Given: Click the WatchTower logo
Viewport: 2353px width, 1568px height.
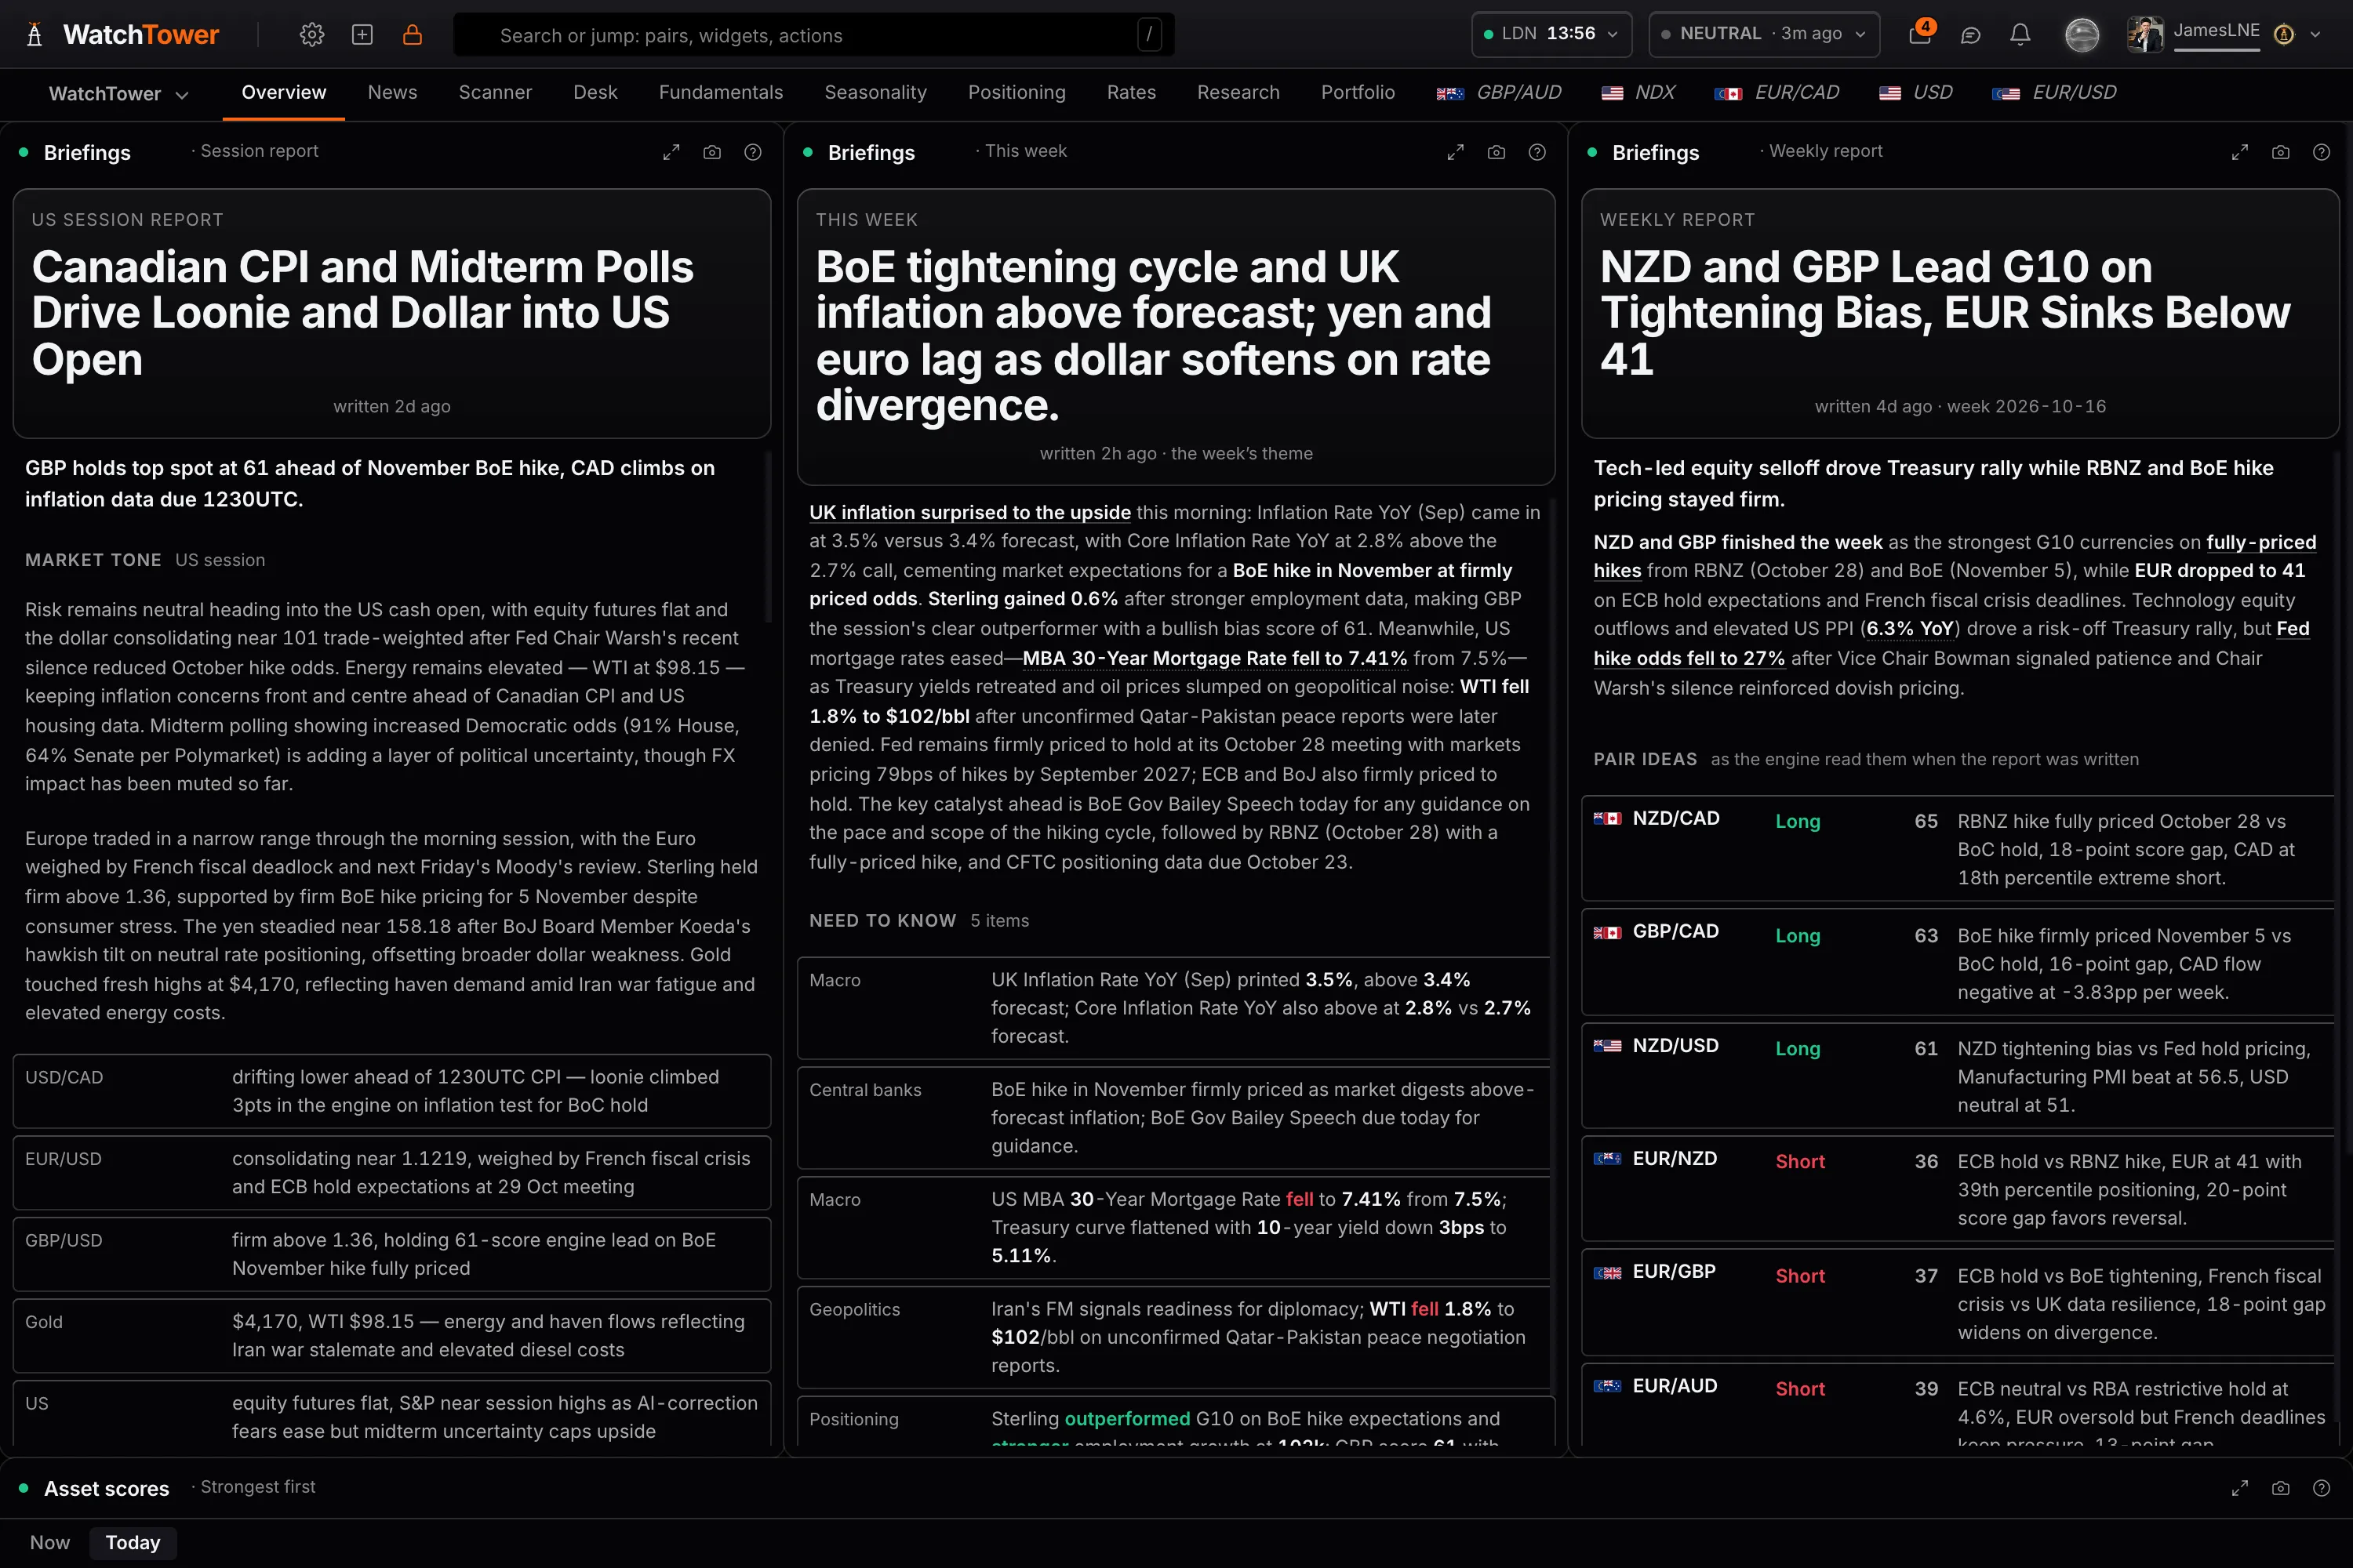Looking at the screenshot, I should tap(122, 35).
